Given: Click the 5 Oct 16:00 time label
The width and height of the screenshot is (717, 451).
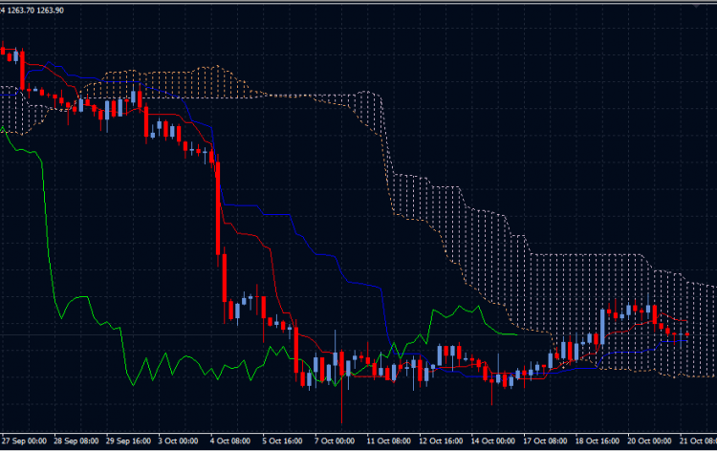Looking at the screenshot, I should [282, 441].
